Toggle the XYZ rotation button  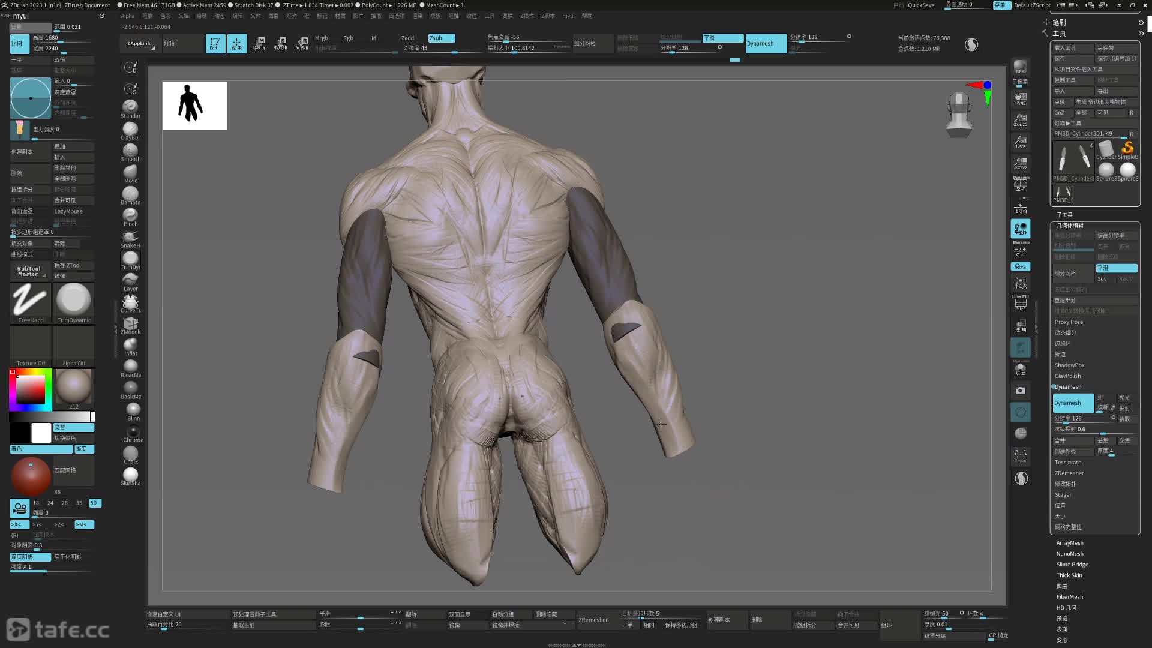click(1020, 266)
